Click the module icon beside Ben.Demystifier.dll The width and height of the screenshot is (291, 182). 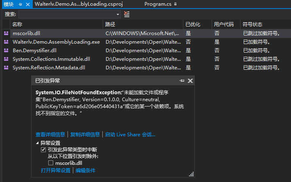(6, 50)
